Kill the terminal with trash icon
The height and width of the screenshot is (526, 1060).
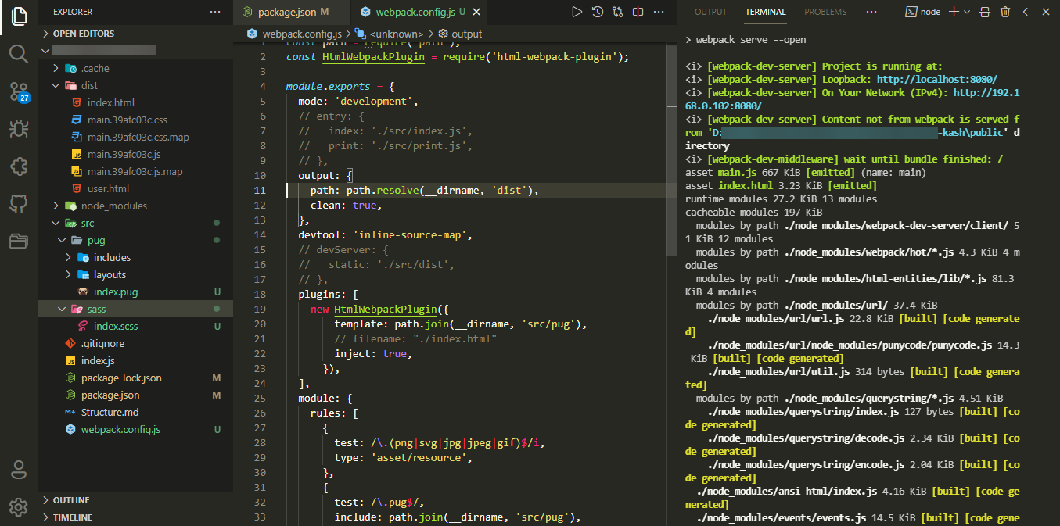tap(1005, 12)
